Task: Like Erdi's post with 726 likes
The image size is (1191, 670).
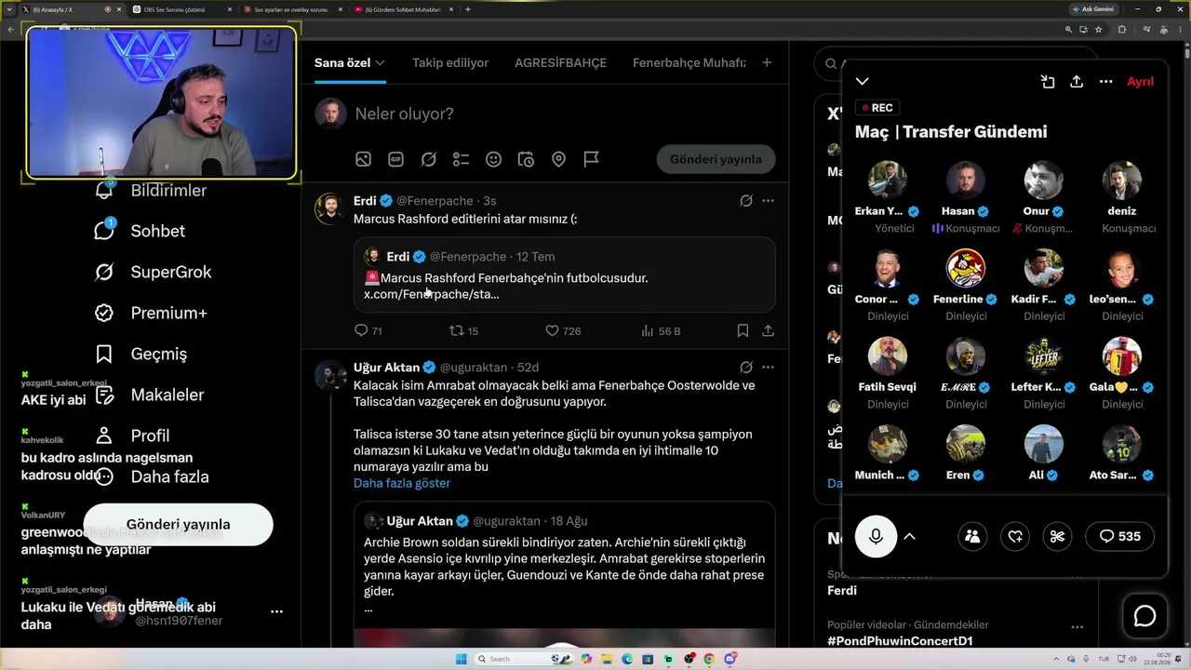Action: [x=552, y=330]
